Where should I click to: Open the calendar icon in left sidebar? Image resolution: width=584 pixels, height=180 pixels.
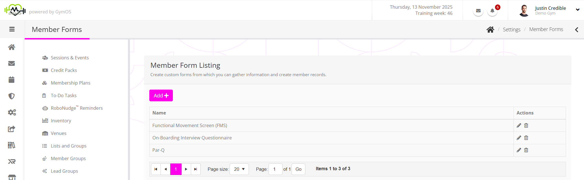(12, 80)
